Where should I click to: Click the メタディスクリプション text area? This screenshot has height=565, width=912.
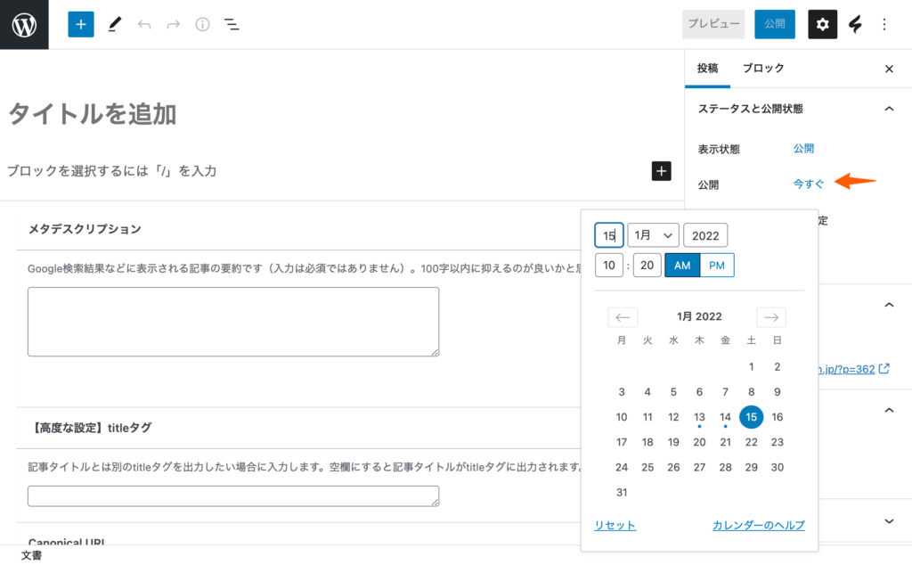pyautogui.click(x=233, y=322)
